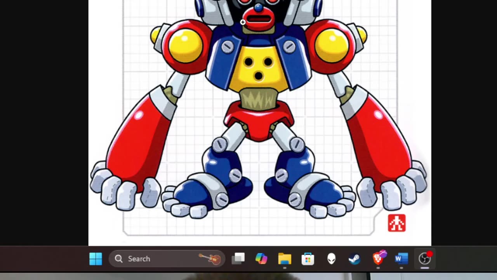Open the Windows Start menu
This screenshot has width=497, height=280.
(96, 259)
